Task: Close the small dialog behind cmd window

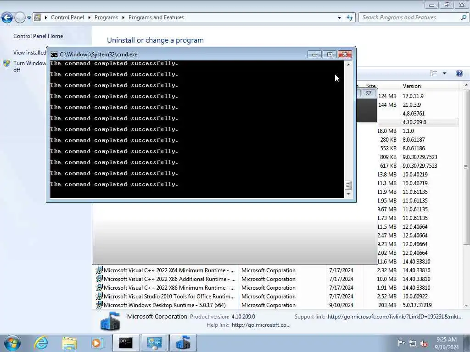Action: tap(369, 93)
